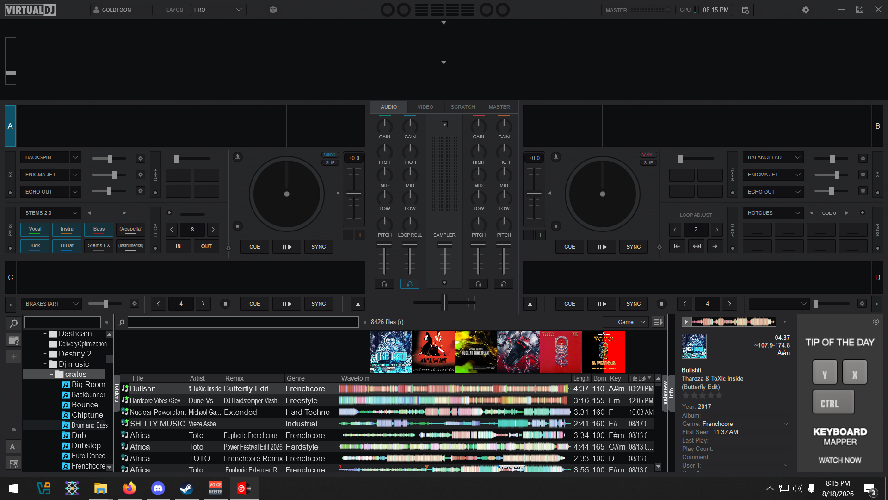The image size is (888, 500).
Task: Click the file search input field
Action: pyautogui.click(x=243, y=322)
